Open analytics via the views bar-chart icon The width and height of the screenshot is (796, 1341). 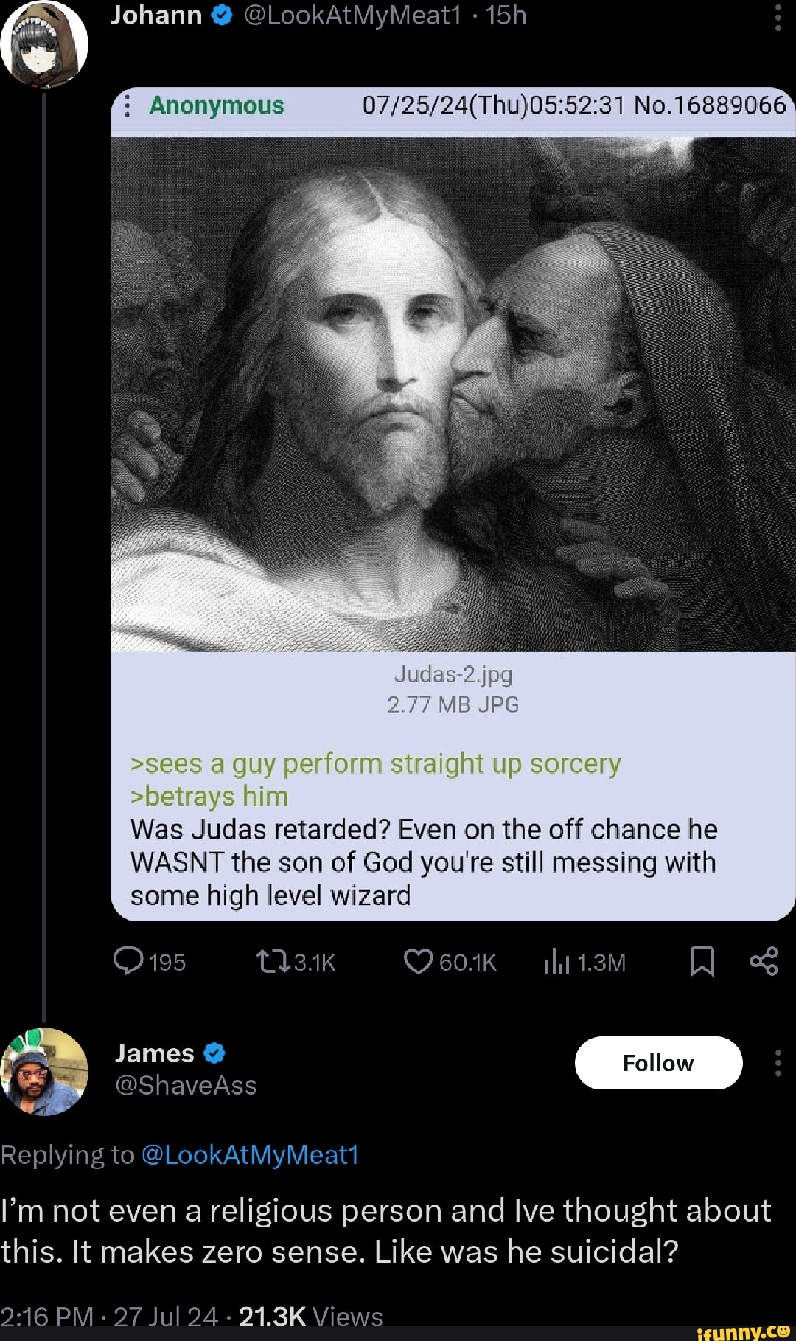point(558,961)
